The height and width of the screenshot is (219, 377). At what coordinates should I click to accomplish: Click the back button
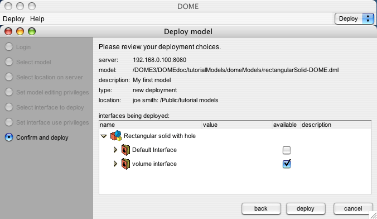coord(261,208)
